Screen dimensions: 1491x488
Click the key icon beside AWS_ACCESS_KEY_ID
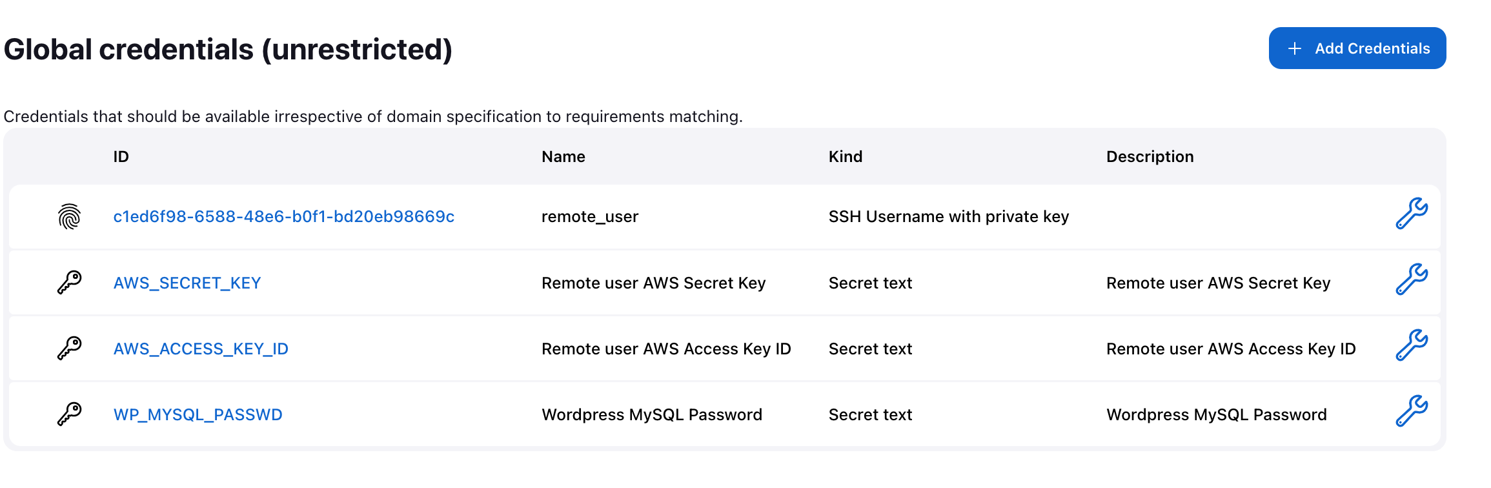(69, 349)
